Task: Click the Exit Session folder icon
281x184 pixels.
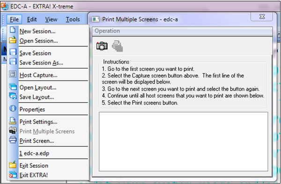Action: [13, 164]
